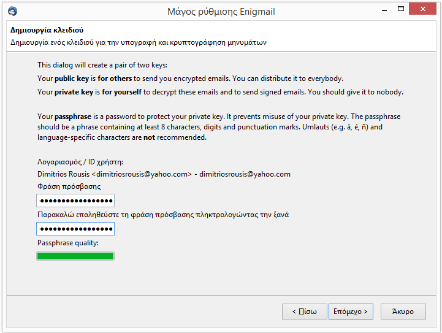Click the heading 'Δημιουργία κλειδιού'
The height and width of the screenshot is (333, 442).
[47, 30]
